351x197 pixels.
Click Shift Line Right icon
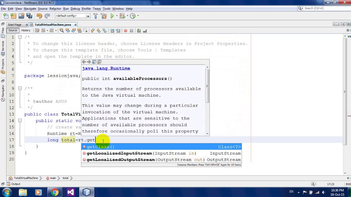(x=118, y=31)
